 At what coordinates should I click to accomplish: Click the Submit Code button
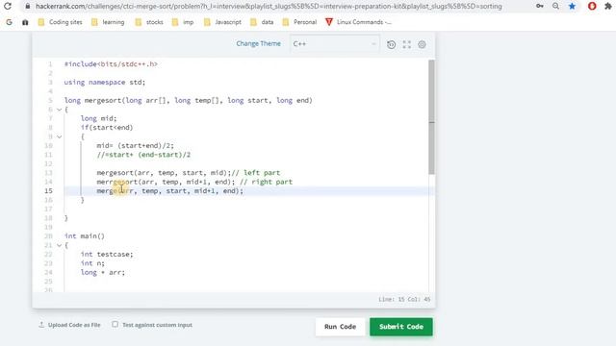pyautogui.click(x=401, y=327)
